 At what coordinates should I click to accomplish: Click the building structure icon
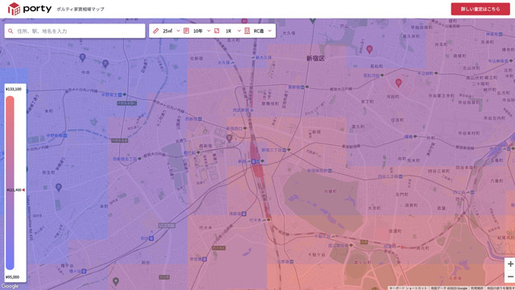pyautogui.click(x=247, y=31)
